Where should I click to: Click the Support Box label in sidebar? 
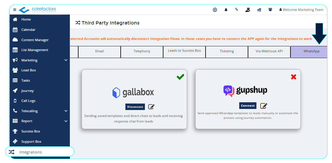pos(31,142)
